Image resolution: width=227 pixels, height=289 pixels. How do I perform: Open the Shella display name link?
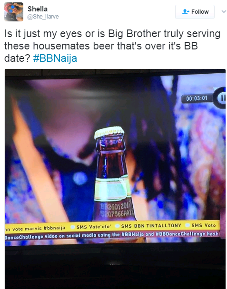pos(38,9)
